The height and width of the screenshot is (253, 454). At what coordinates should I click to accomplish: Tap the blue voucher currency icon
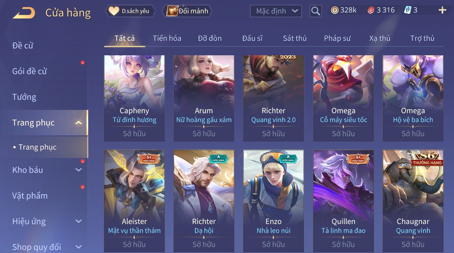[x=407, y=10]
